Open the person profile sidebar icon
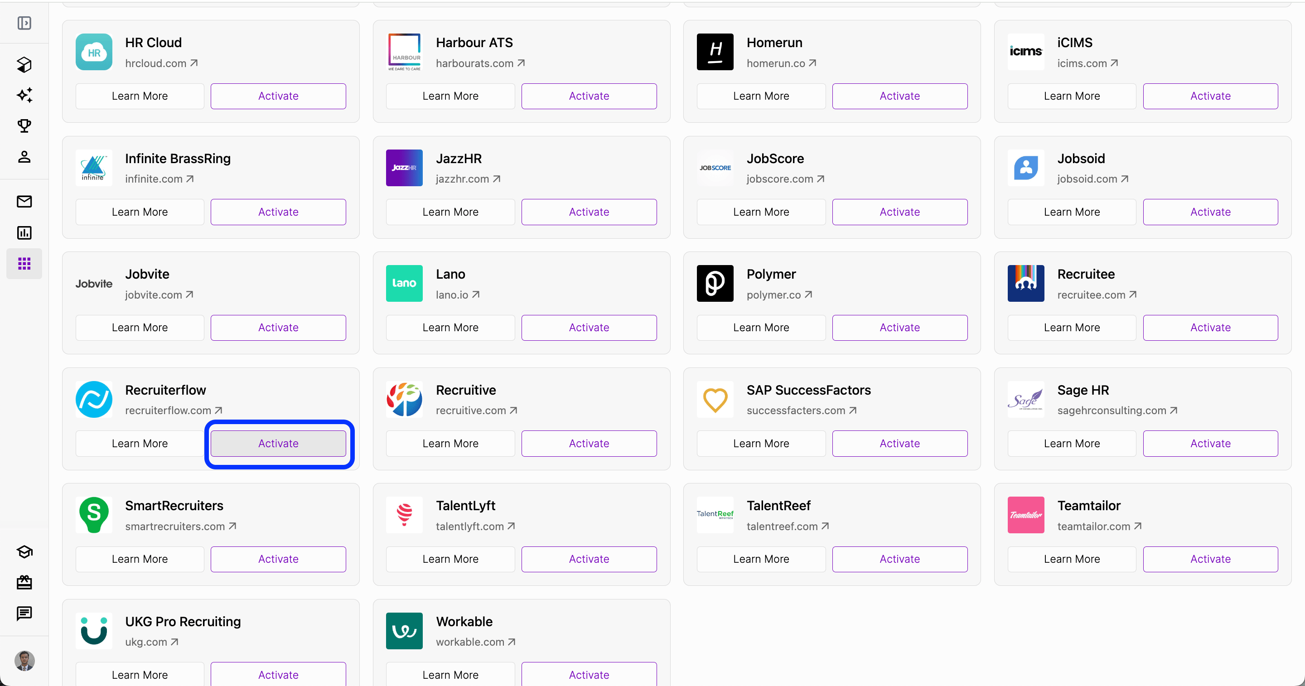This screenshot has height=686, width=1305. click(x=24, y=157)
